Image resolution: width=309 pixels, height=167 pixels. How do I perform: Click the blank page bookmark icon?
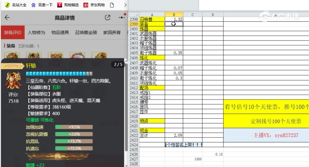point(112,5)
